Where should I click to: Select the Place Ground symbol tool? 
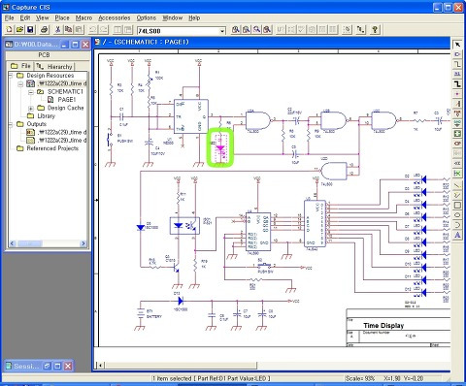457,123
